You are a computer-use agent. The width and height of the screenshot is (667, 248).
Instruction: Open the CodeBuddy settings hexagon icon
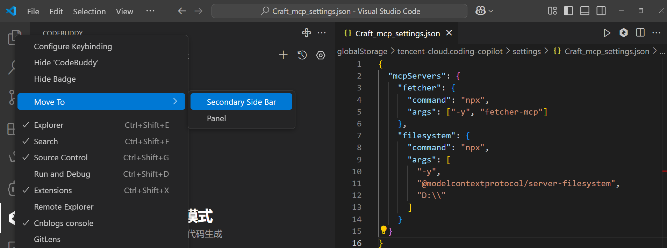click(321, 55)
